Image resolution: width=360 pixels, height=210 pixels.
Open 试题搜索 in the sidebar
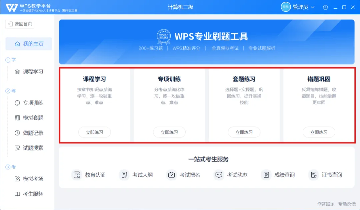(x=29, y=148)
